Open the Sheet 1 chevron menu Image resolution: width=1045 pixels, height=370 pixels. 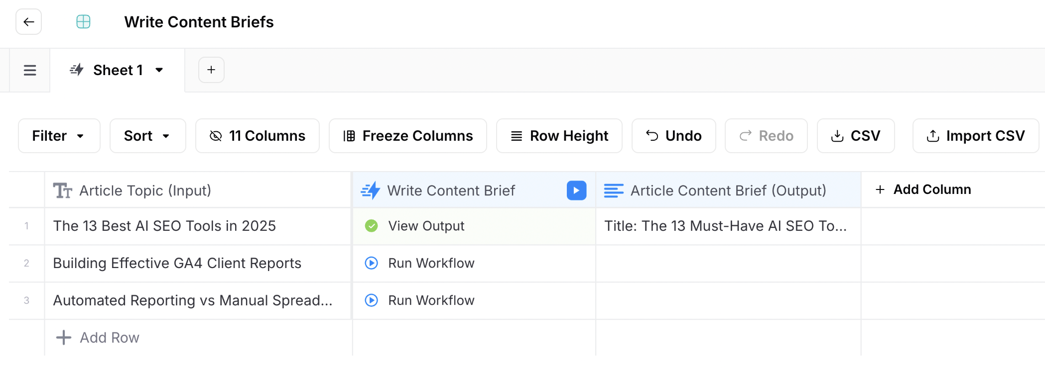click(x=159, y=70)
